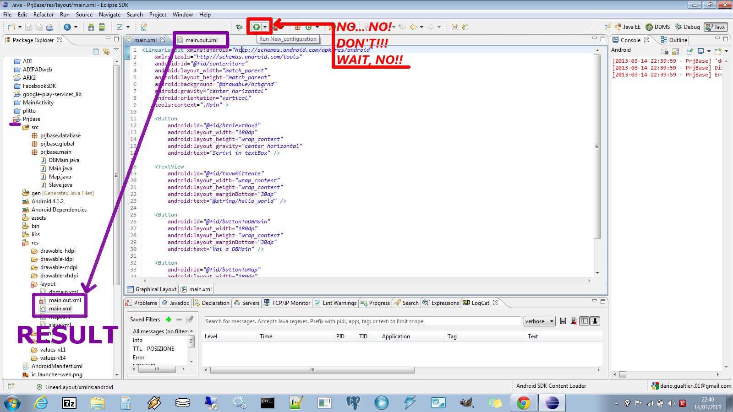Switch to the Debug perspective
This screenshot has height=412, width=733.
(688, 27)
